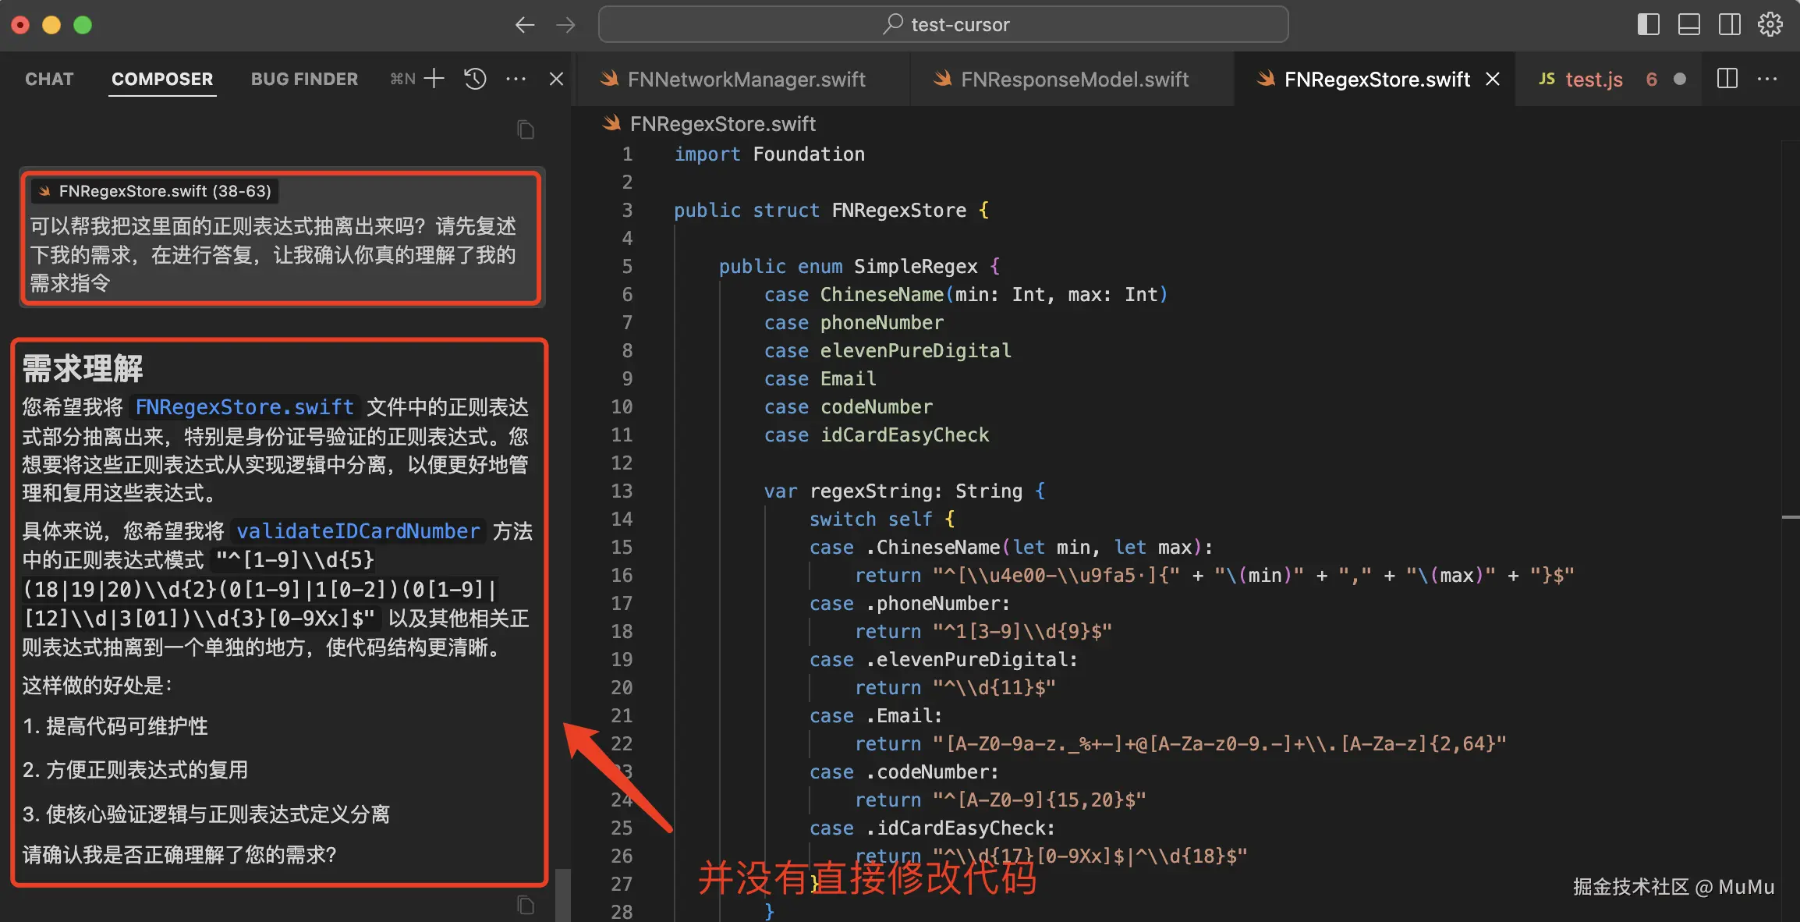The image size is (1800, 922).
Task: Create new composer with plus icon
Action: pos(434,78)
